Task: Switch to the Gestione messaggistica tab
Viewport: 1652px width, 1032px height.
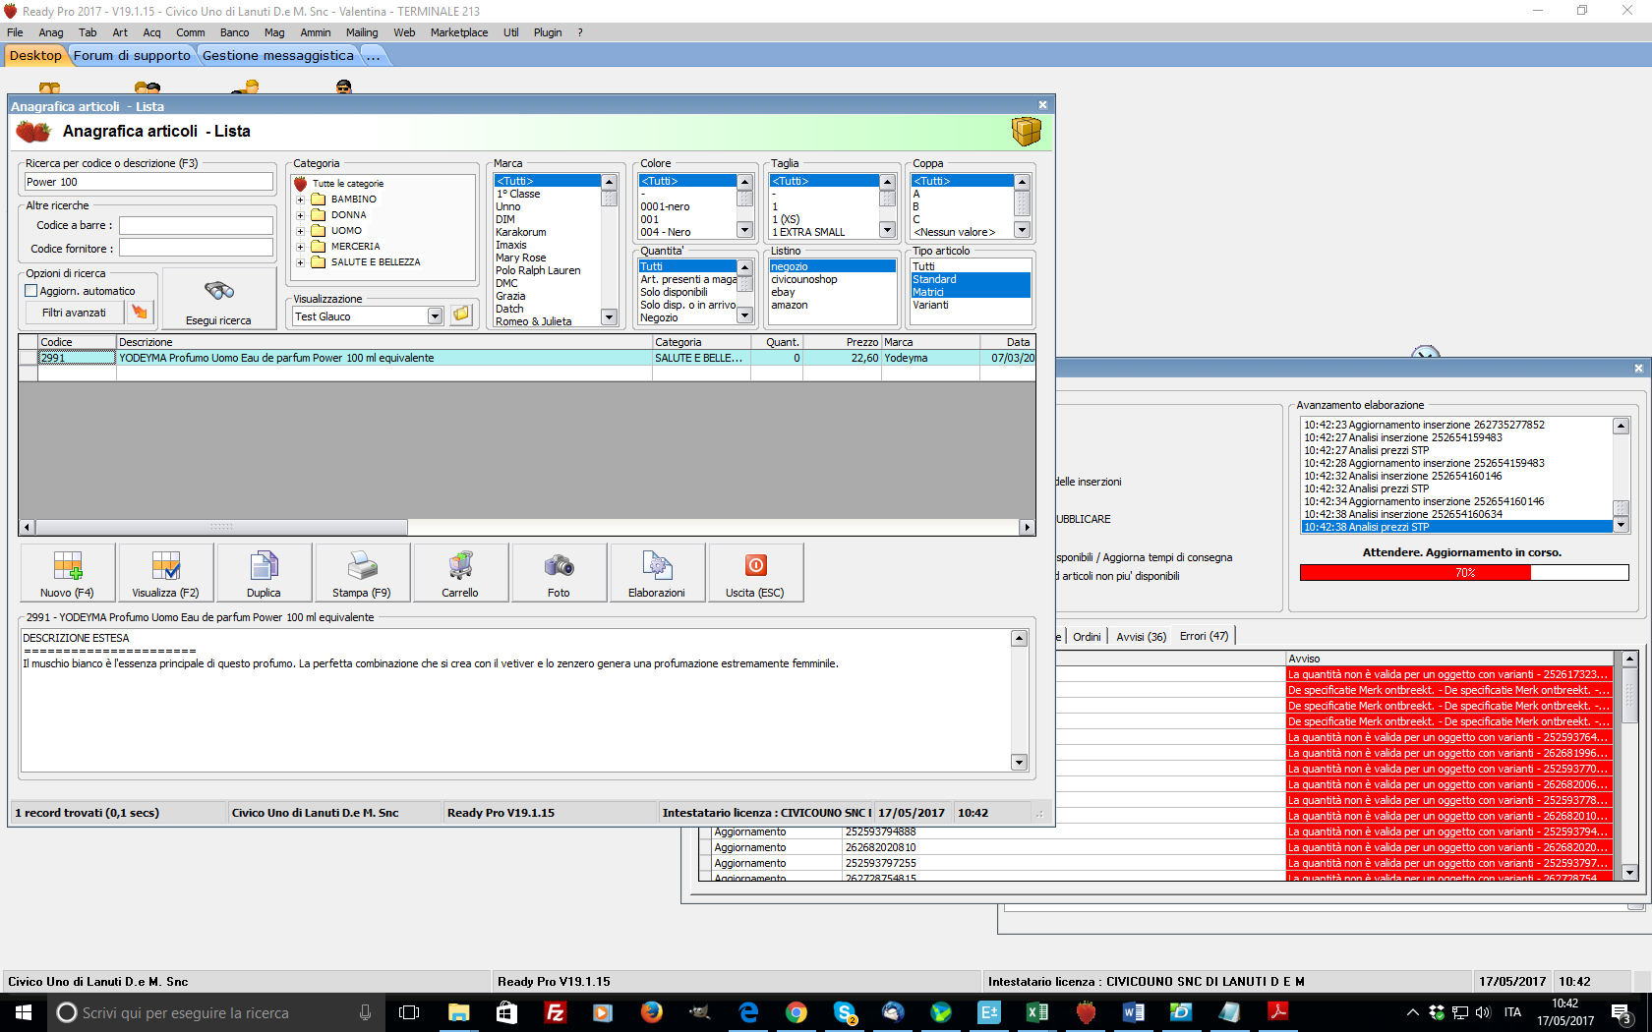Action: tap(278, 56)
